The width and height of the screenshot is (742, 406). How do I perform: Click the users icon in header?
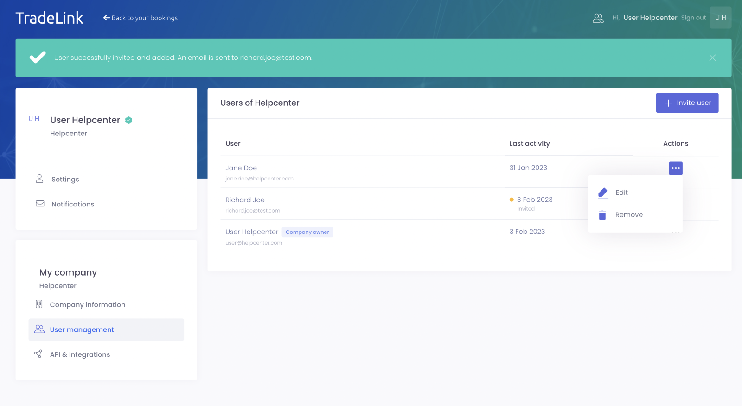pyautogui.click(x=598, y=18)
